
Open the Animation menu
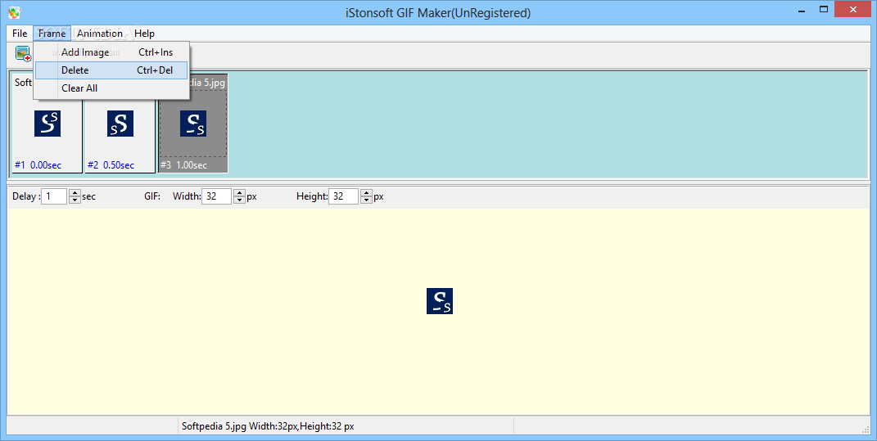coord(100,34)
